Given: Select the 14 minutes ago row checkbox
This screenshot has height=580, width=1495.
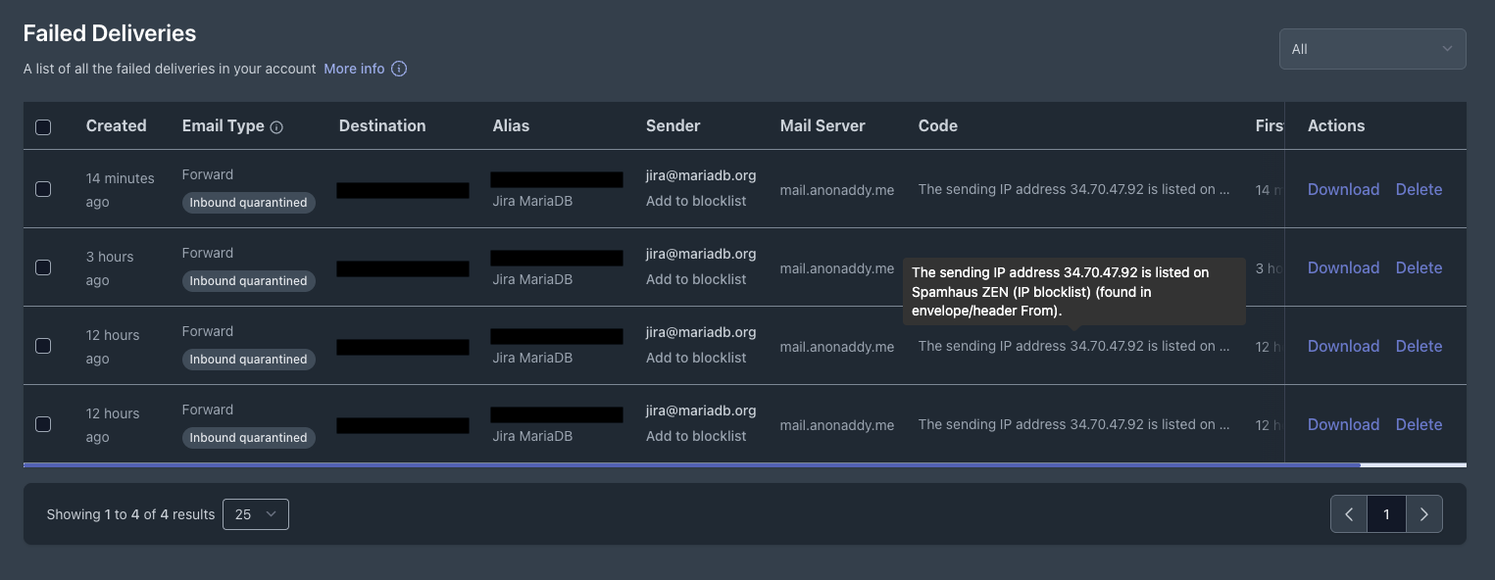Looking at the screenshot, I should tap(43, 189).
